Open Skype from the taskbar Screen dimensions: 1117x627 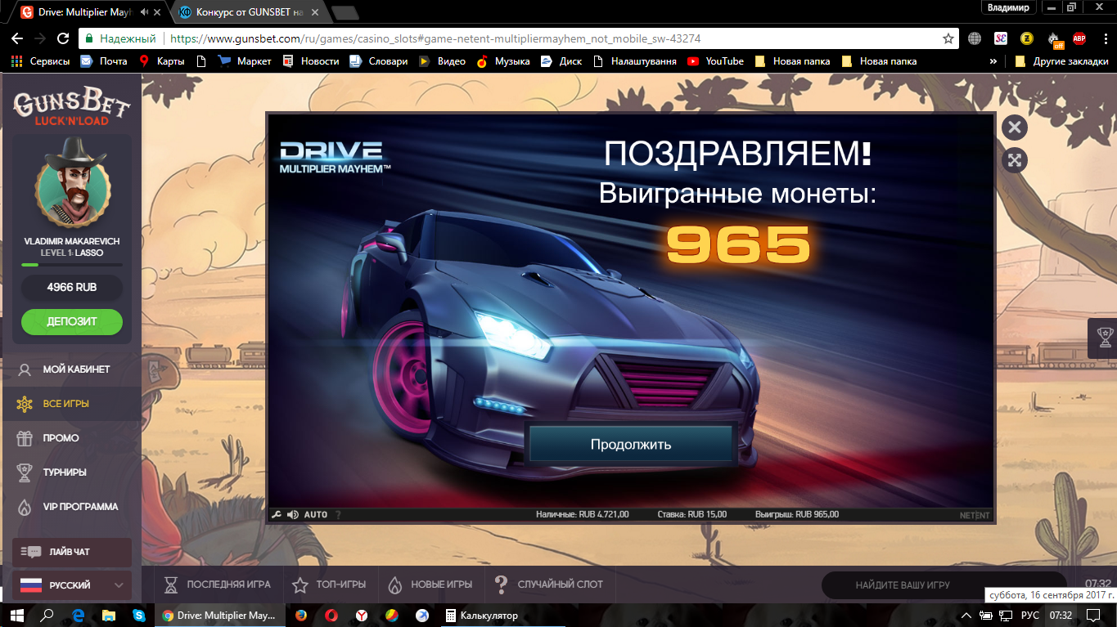click(x=139, y=615)
